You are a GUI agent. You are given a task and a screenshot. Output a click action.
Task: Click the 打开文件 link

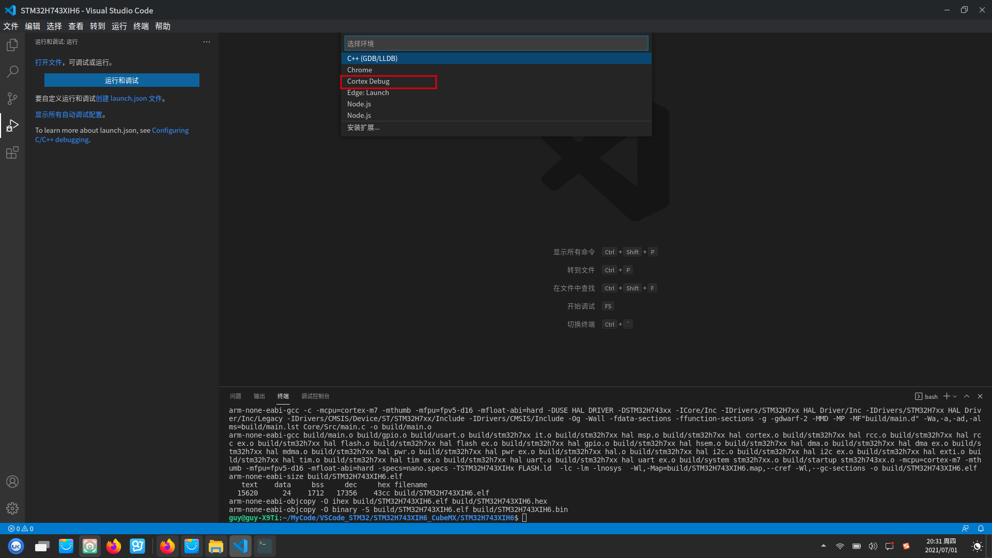[x=48, y=63]
